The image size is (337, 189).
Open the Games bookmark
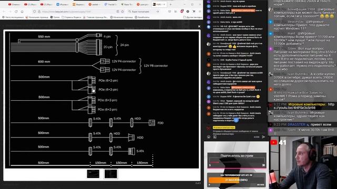55,17
